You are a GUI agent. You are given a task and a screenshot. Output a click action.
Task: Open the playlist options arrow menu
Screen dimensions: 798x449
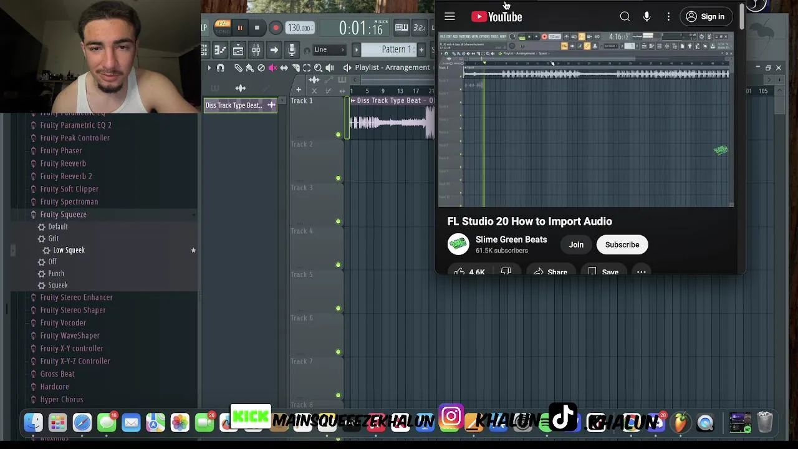pos(209,67)
